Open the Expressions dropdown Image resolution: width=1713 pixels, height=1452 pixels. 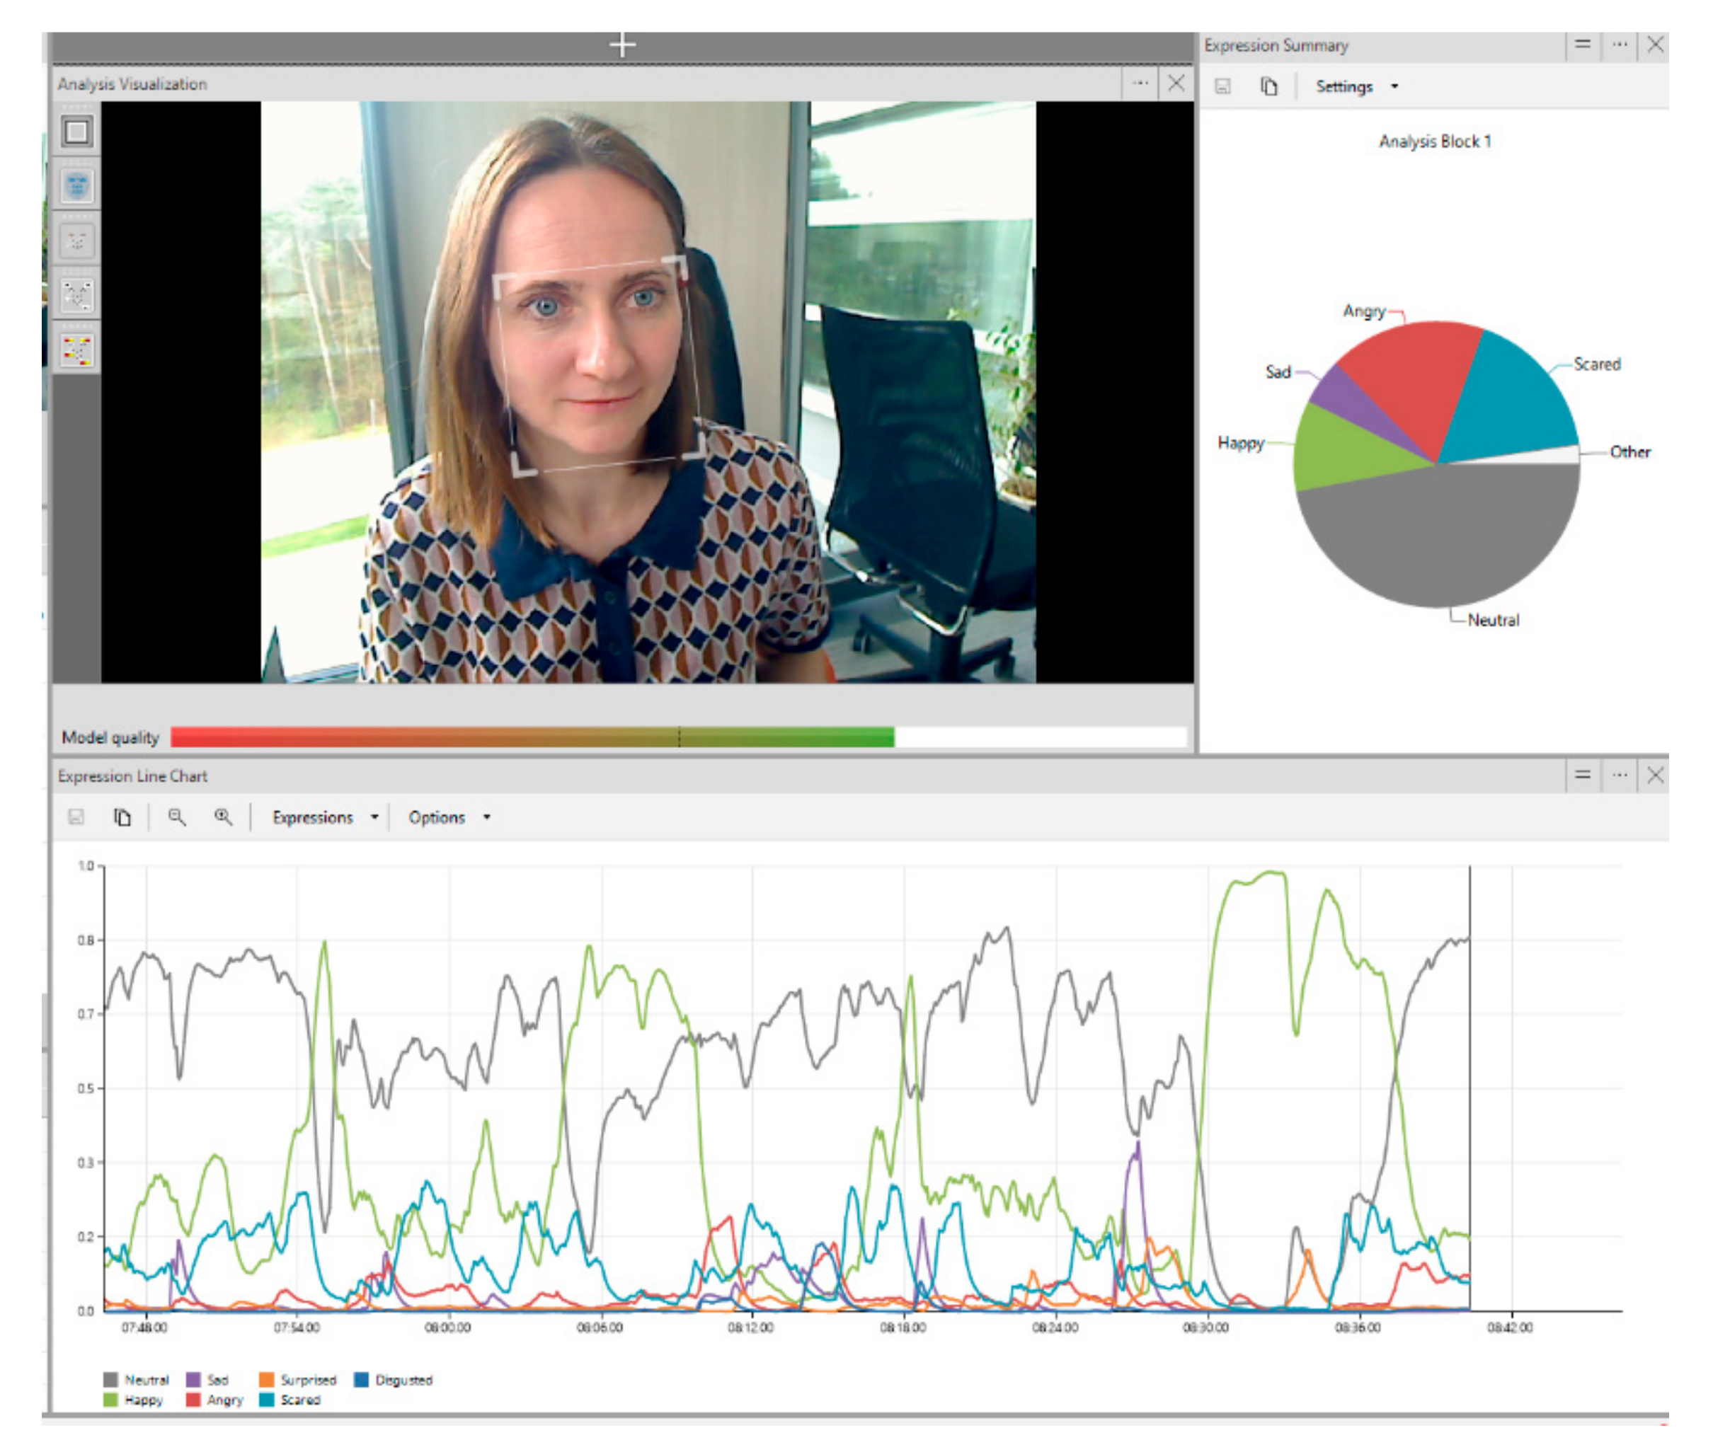324,817
